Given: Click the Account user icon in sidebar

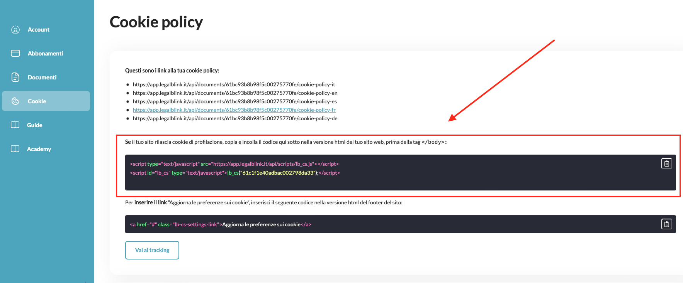Looking at the screenshot, I should click(15, 30).
